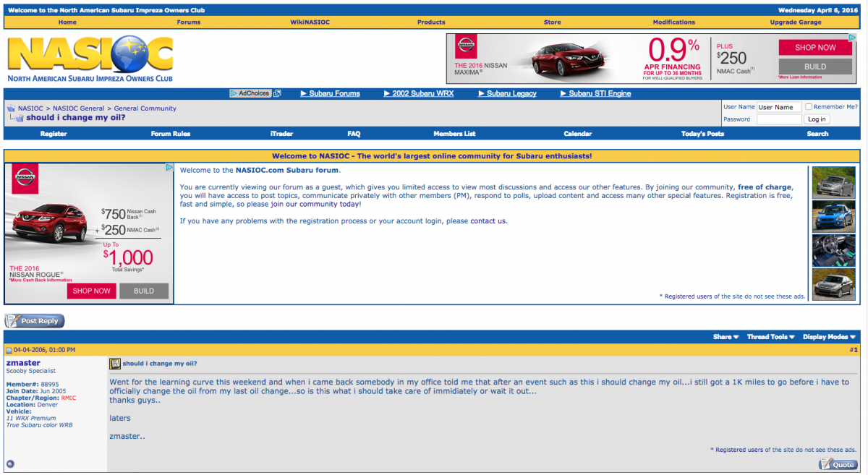Open the Forums menu item
Screen dimensions: 868x475
(188, 22)
